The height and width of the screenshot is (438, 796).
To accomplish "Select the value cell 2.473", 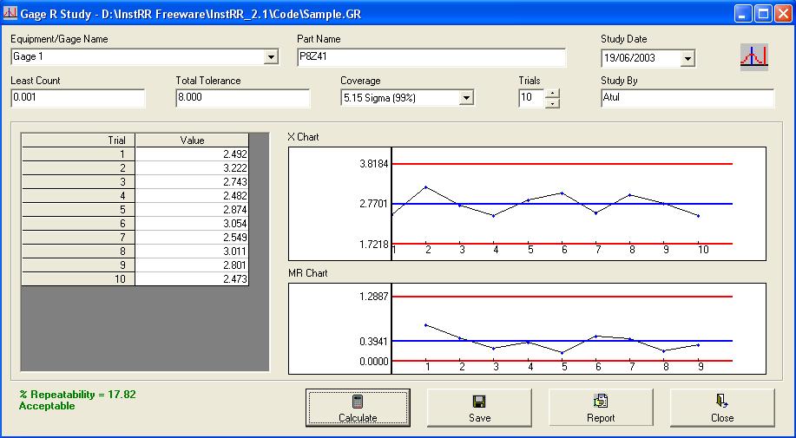I will [192, 278].
